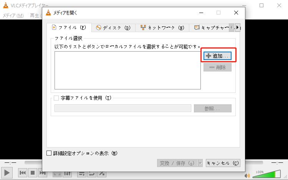Maximize the VLC main window

pos(262,5)
